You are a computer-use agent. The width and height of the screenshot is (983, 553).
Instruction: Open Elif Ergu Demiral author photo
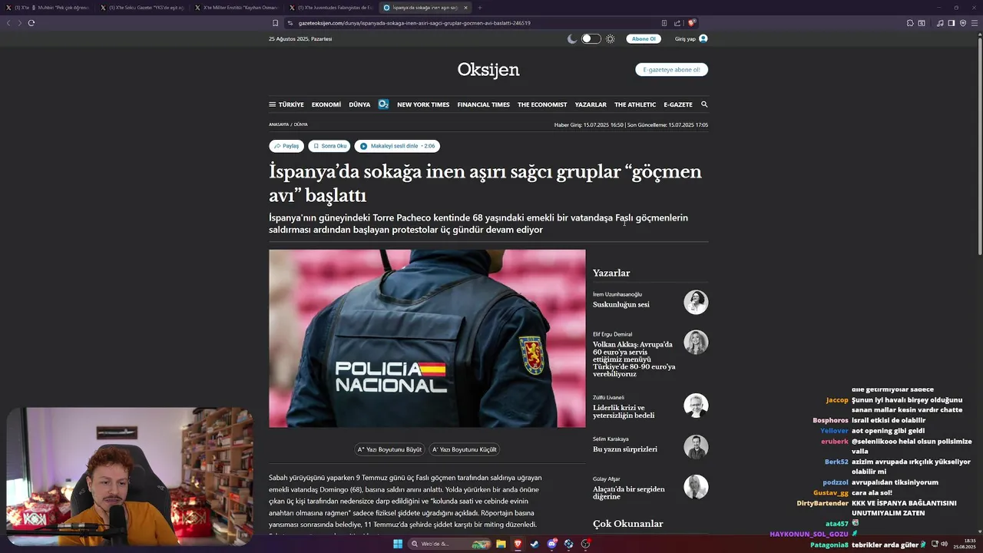pos(696,342)
